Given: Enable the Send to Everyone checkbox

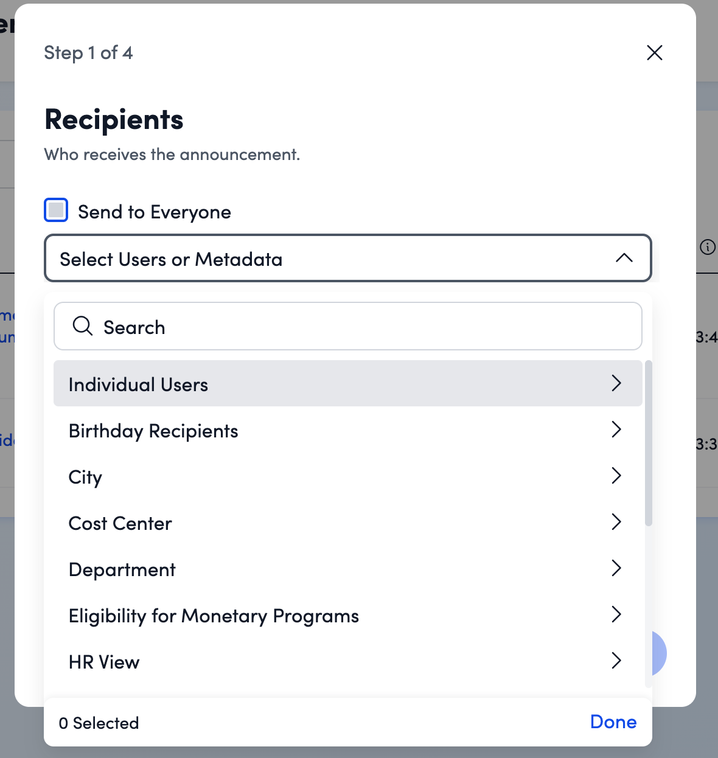Looking at the screenshot, I should pyautogui.click(x=56, y=210).
